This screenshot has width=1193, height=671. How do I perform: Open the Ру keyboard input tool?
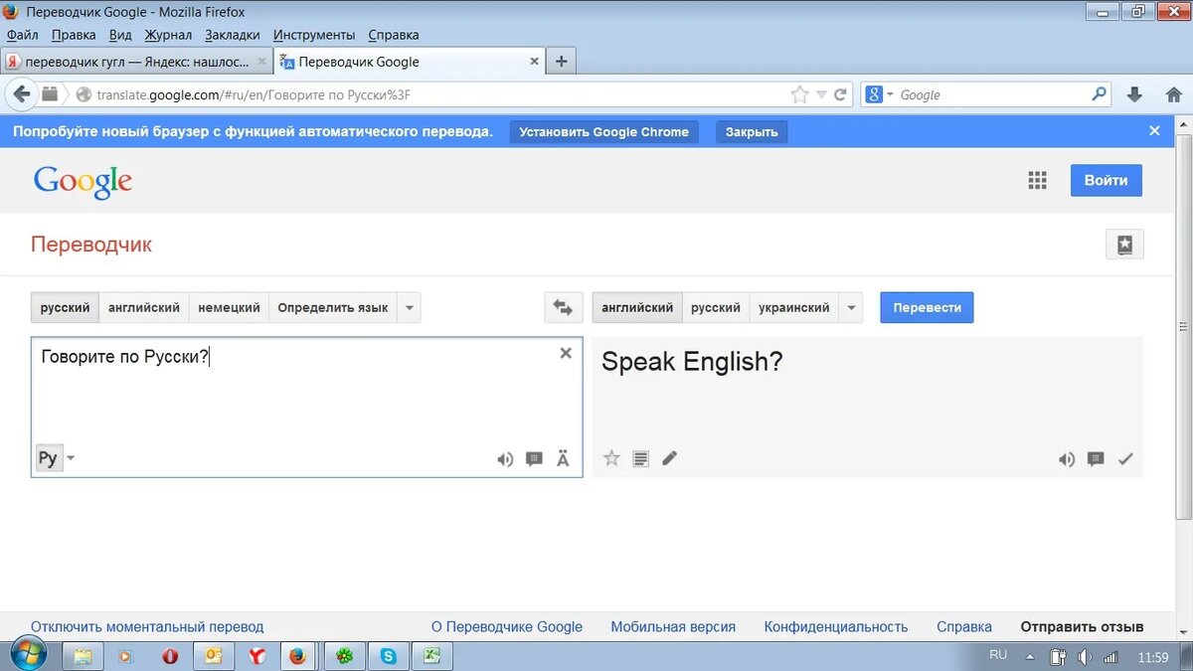click(x=48, y=458)
